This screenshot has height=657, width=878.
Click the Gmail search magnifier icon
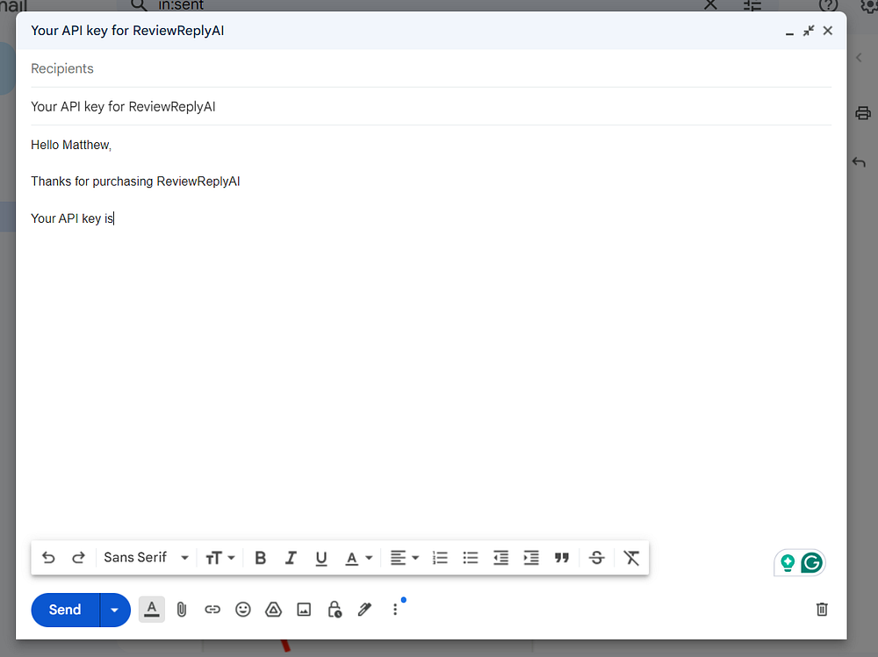click(x=139, y=5)
